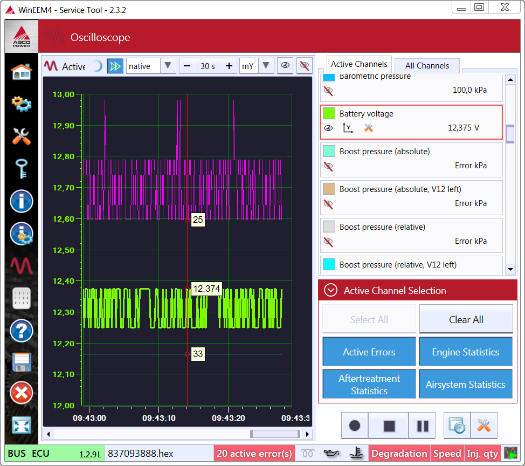This screenshot has width=525, height=466.
Task: Open the Home icon in sidebar
Action: (x=22, y=71)
